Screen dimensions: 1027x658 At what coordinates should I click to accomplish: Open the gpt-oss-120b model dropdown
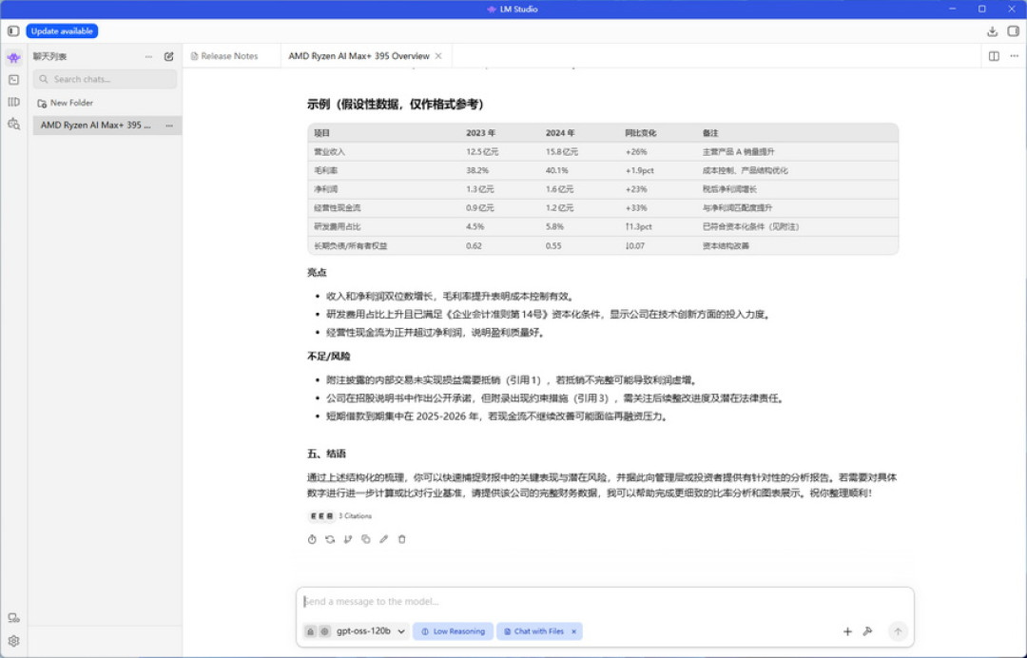pyautogui.click(x=371, y=631)
